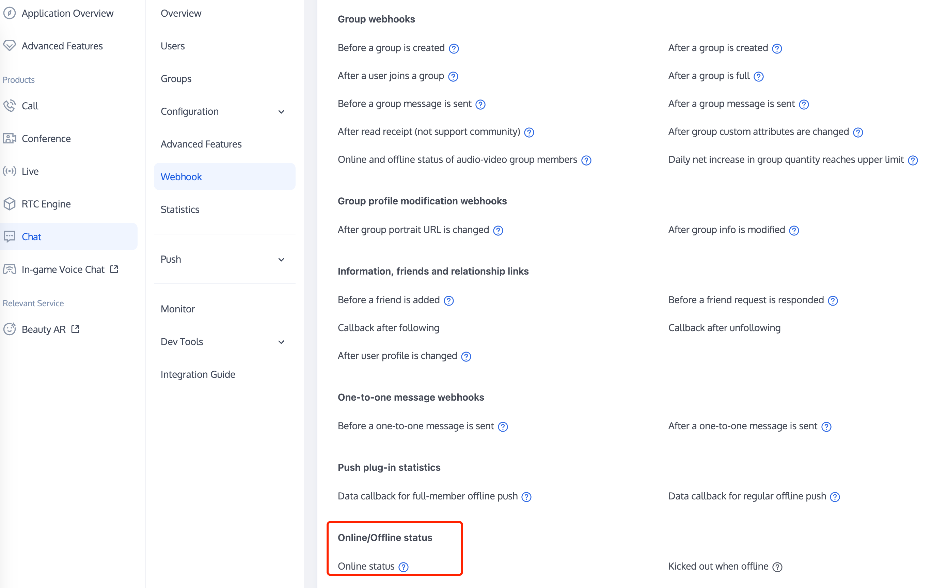The image size is (948, 588).
Task: Go to Users in the Chat menu
Action: click(x=173, y=46)
